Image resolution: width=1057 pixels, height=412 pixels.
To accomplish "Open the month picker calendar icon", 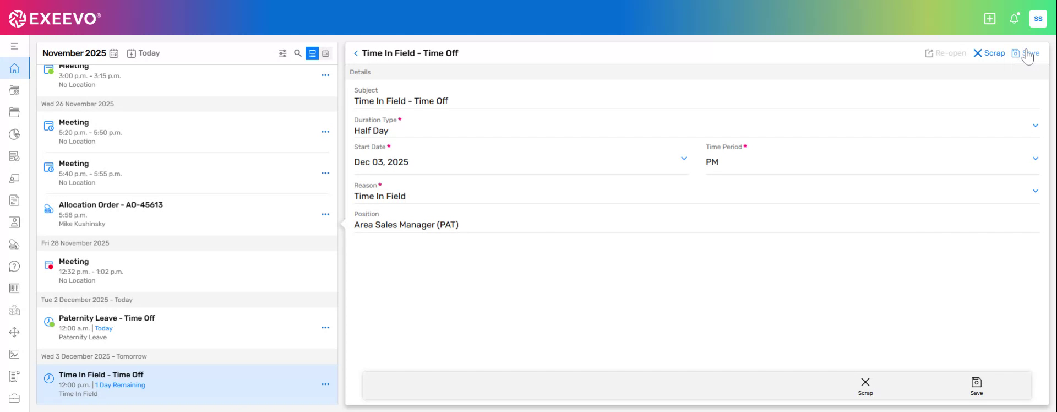I will (114, 53).
